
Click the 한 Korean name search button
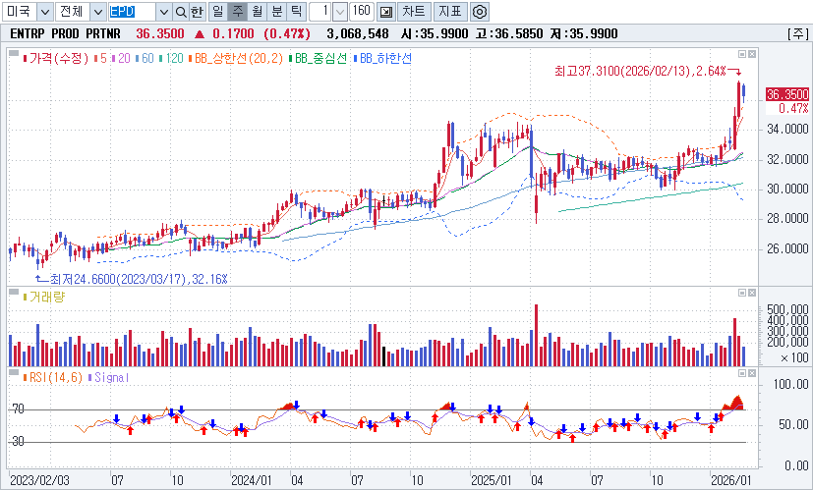tap(197, 12)
